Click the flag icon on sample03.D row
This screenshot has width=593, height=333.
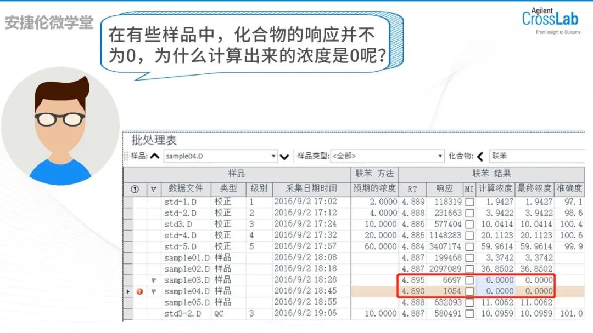tap(154, 280)
